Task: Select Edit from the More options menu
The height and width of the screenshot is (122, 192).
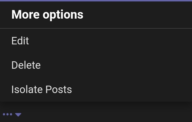Action: [20, 41]
